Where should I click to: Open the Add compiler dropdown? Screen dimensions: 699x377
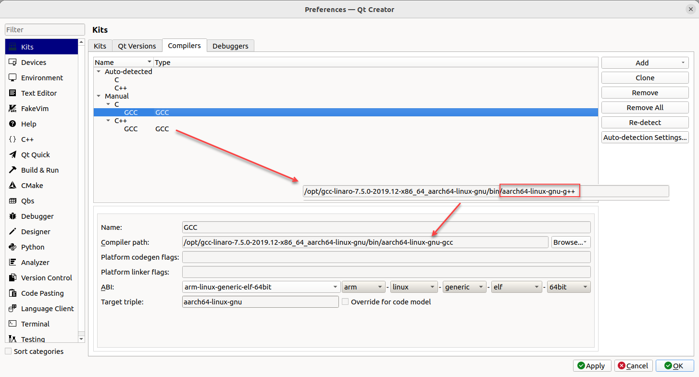645,63
